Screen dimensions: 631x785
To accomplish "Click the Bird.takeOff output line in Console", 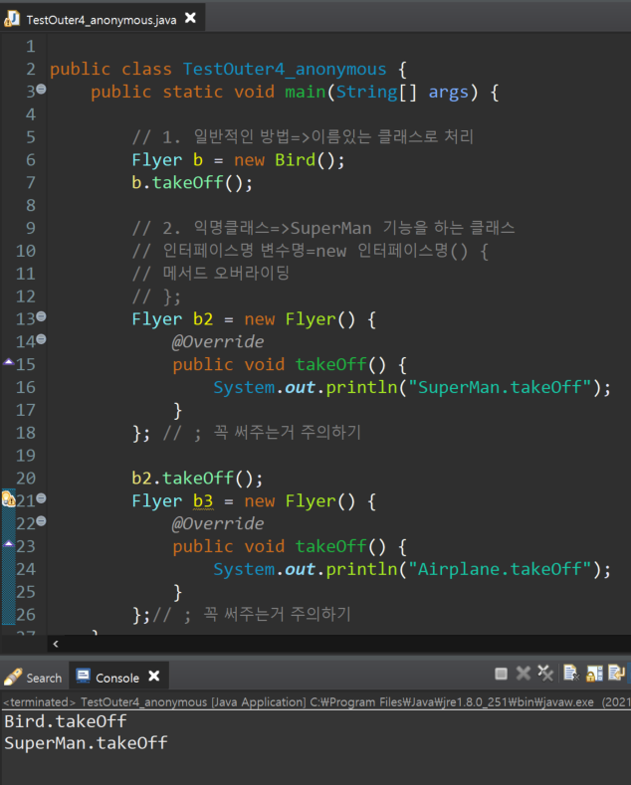I will [x=65, y=721].
